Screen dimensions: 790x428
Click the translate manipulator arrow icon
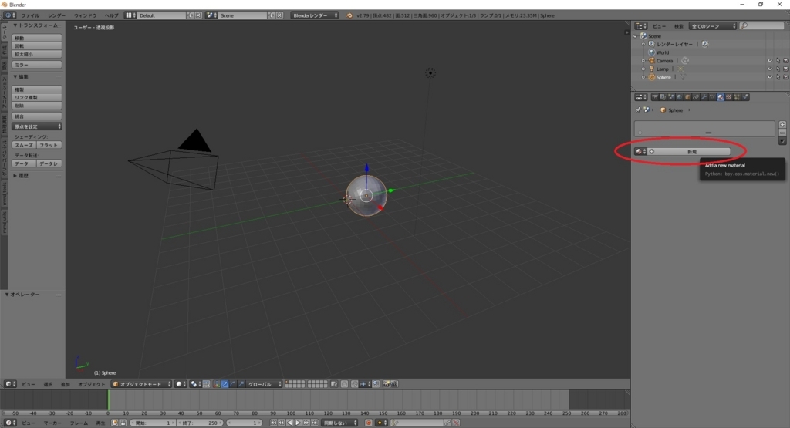pos(225,384)
